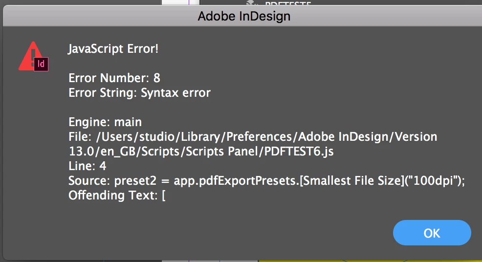Click the [Smallest File Size] text

351,180
